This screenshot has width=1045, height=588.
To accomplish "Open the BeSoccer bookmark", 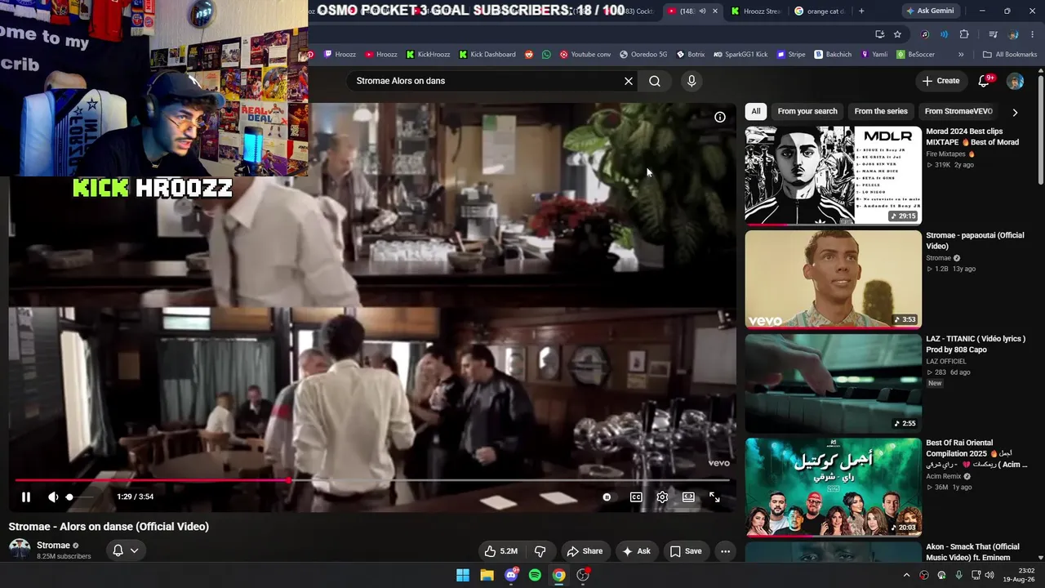I will (915, 55).
